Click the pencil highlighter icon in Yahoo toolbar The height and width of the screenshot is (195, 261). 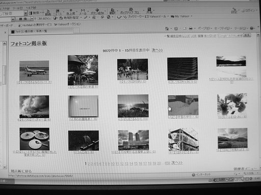tap(86, 17)
